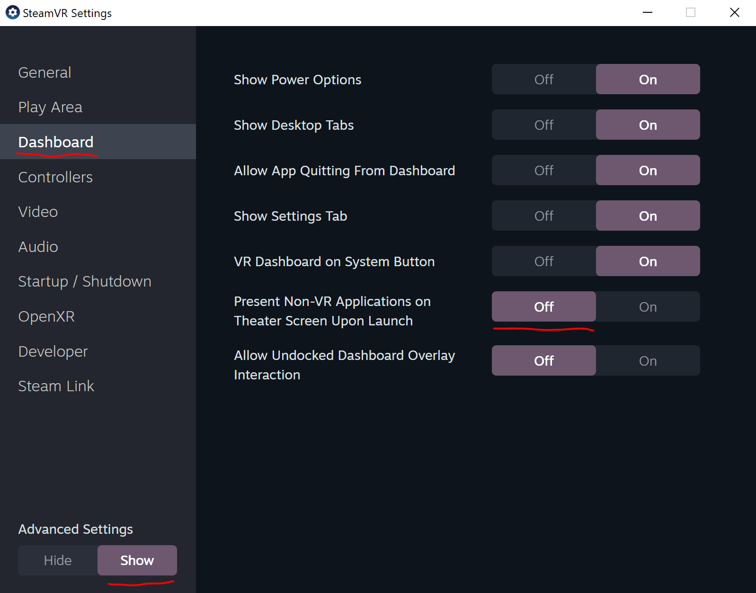Close the SteamVR Settings window
The image size is (756, 593).
tap(734, 13)
